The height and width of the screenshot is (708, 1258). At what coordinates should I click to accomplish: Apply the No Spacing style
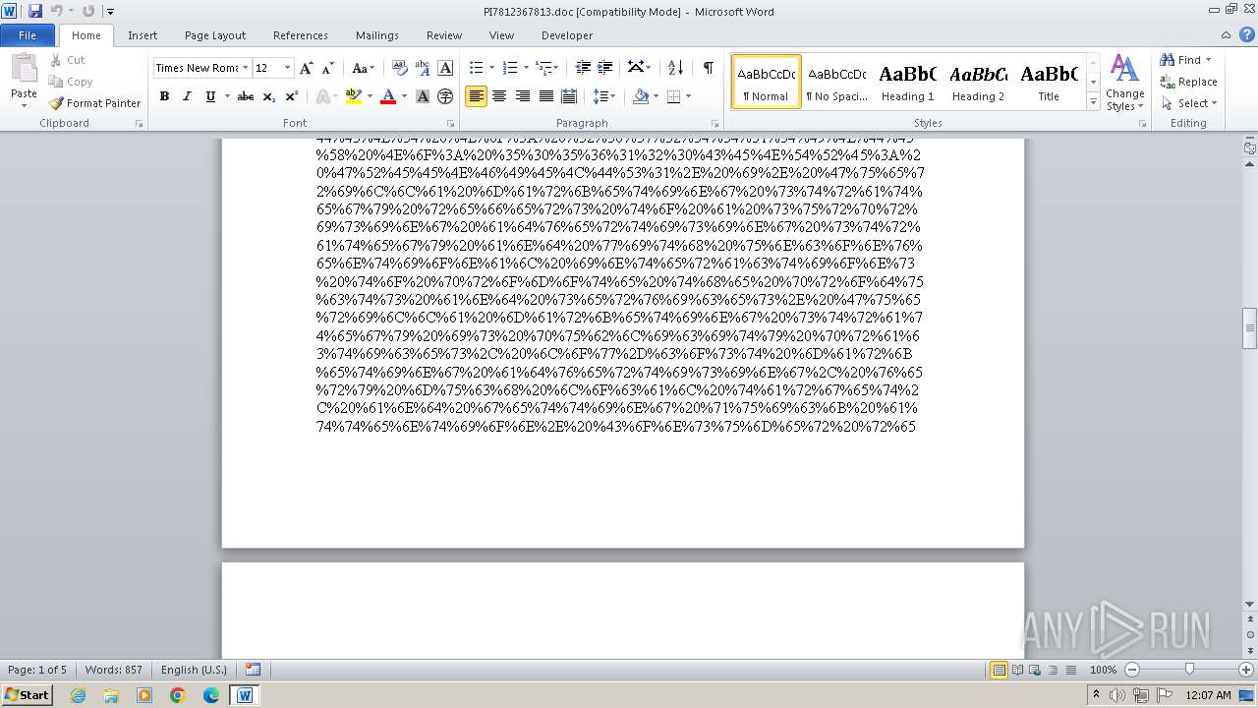coord(836,82)
